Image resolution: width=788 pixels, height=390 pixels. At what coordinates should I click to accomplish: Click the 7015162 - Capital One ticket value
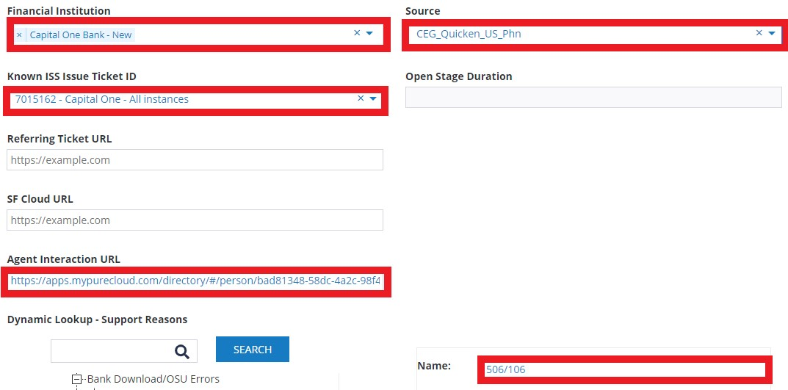coord(102,99)
